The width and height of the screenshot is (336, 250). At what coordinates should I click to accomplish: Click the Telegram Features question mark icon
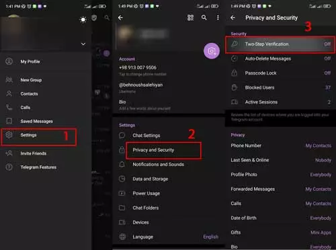(x=9, y=167)
